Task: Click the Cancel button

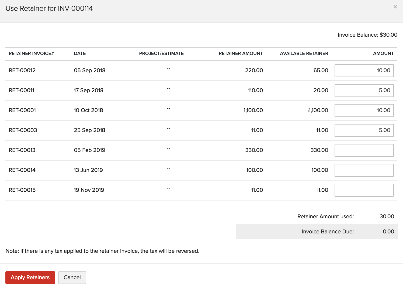Action: (72, 277)
